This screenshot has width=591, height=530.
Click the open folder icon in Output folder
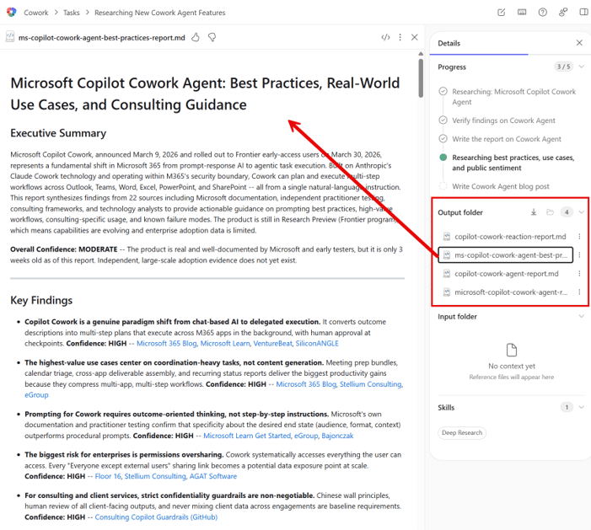coord(549,212)
